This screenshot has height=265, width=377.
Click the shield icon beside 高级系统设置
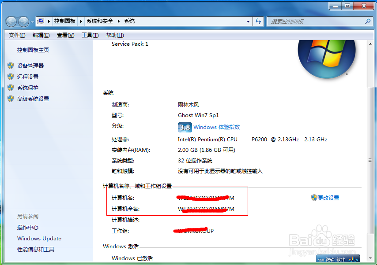(x=11, y=98)
